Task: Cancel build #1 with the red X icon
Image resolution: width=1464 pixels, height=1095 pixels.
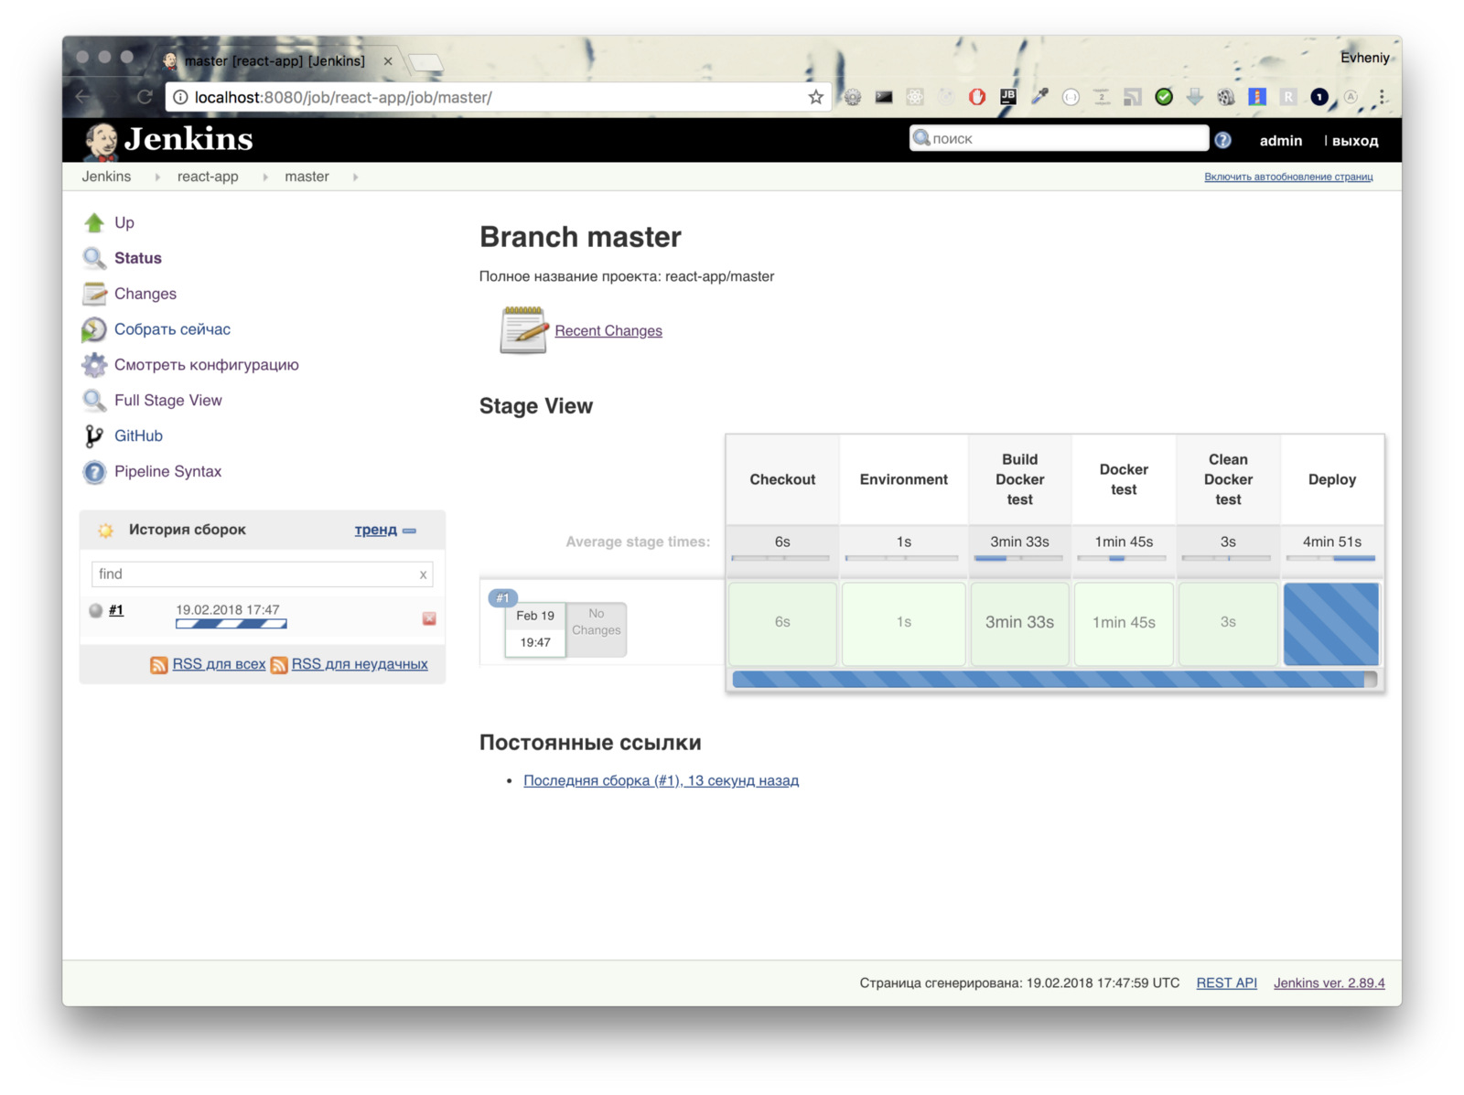Action: pyautogui.click(x=429, y=619)
